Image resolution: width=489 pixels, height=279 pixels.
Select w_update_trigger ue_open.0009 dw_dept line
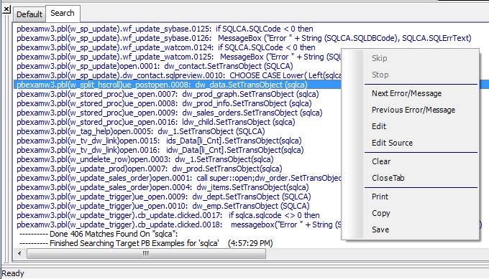pyautogui.click(x=164, y=197)
